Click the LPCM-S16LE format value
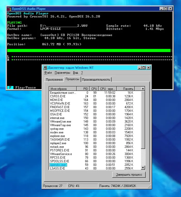The width and height of the screenshot is (181, 197). point(51,29)
